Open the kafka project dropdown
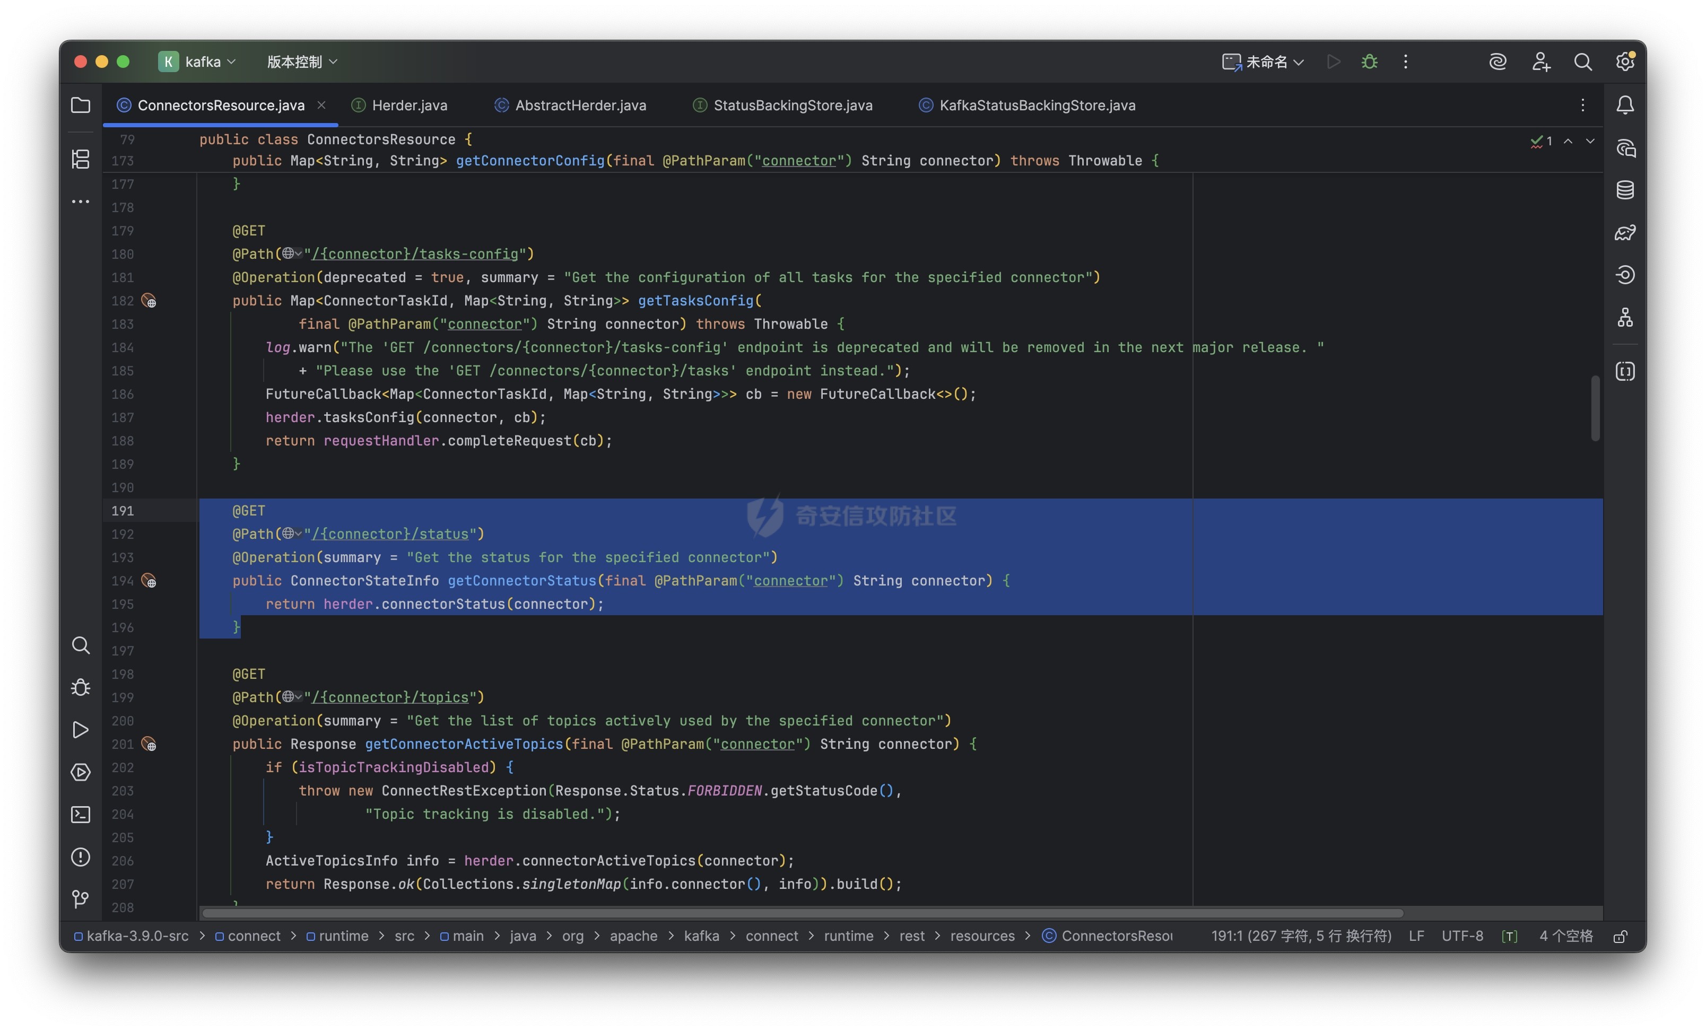Image resolution: width=1706 pixels, height=1031 pixels. (x=197, y=62)
